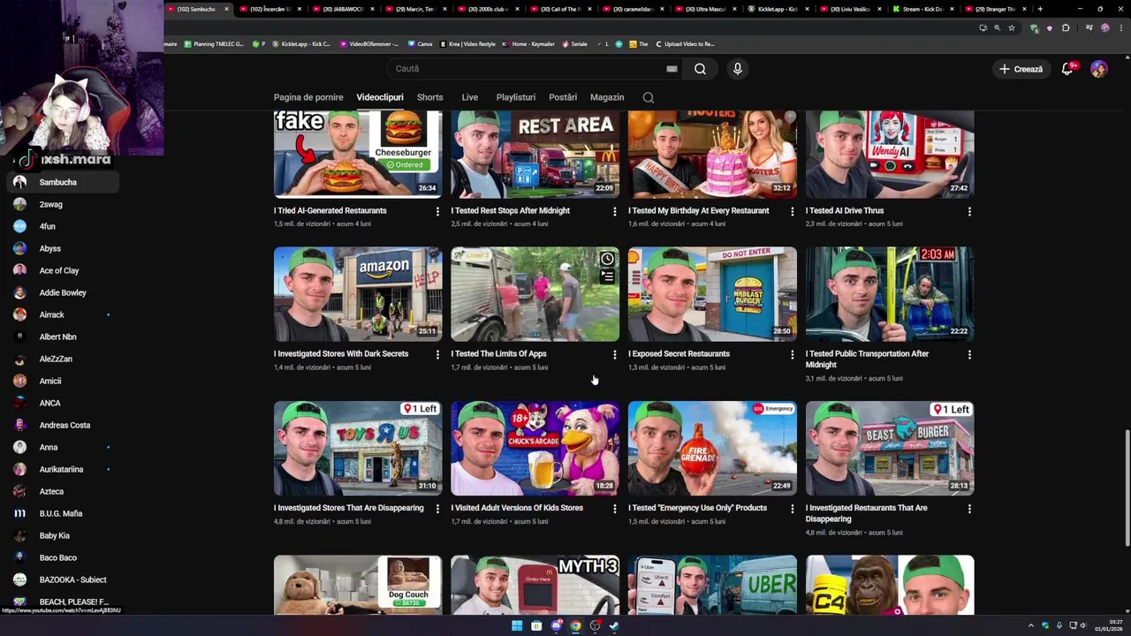
Task: Open options for 'I Investigated Restaurants That Are Disappearing'
Action: pos(969,509)
